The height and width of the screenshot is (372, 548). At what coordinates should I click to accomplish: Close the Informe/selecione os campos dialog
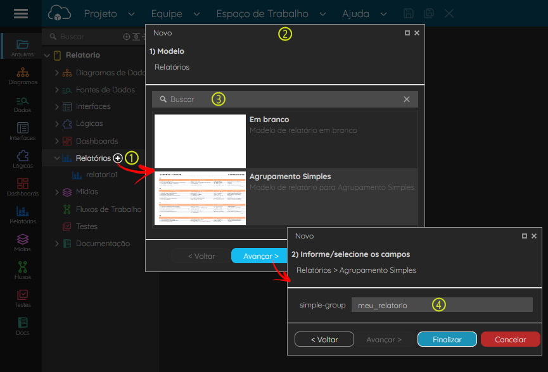534,236
